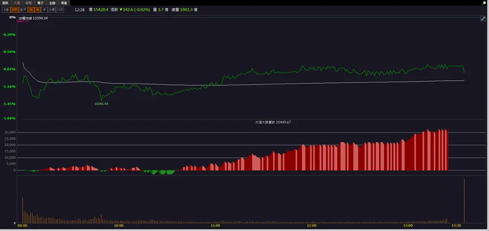The width and height of the screenshot is (489, 231).
Task: Click the 11:00 time axis label
Action: (215, 226)
